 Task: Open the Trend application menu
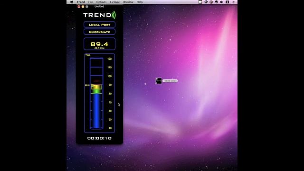81,2
